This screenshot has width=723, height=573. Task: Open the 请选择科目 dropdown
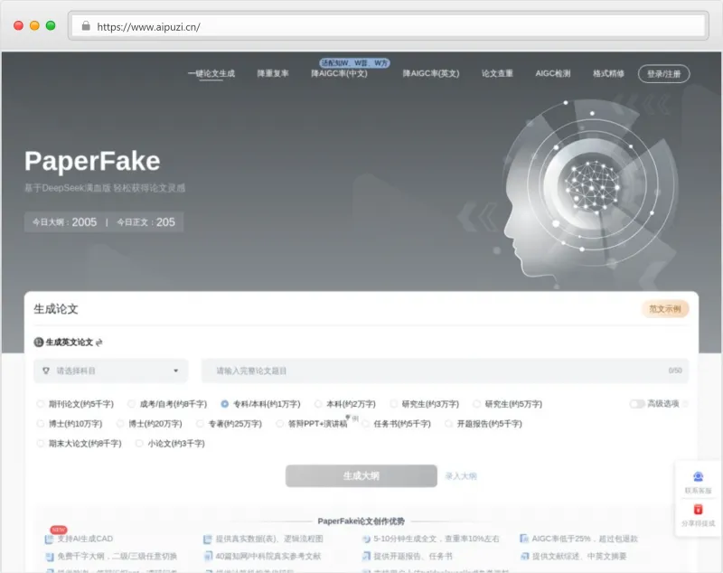click(108, 371)
